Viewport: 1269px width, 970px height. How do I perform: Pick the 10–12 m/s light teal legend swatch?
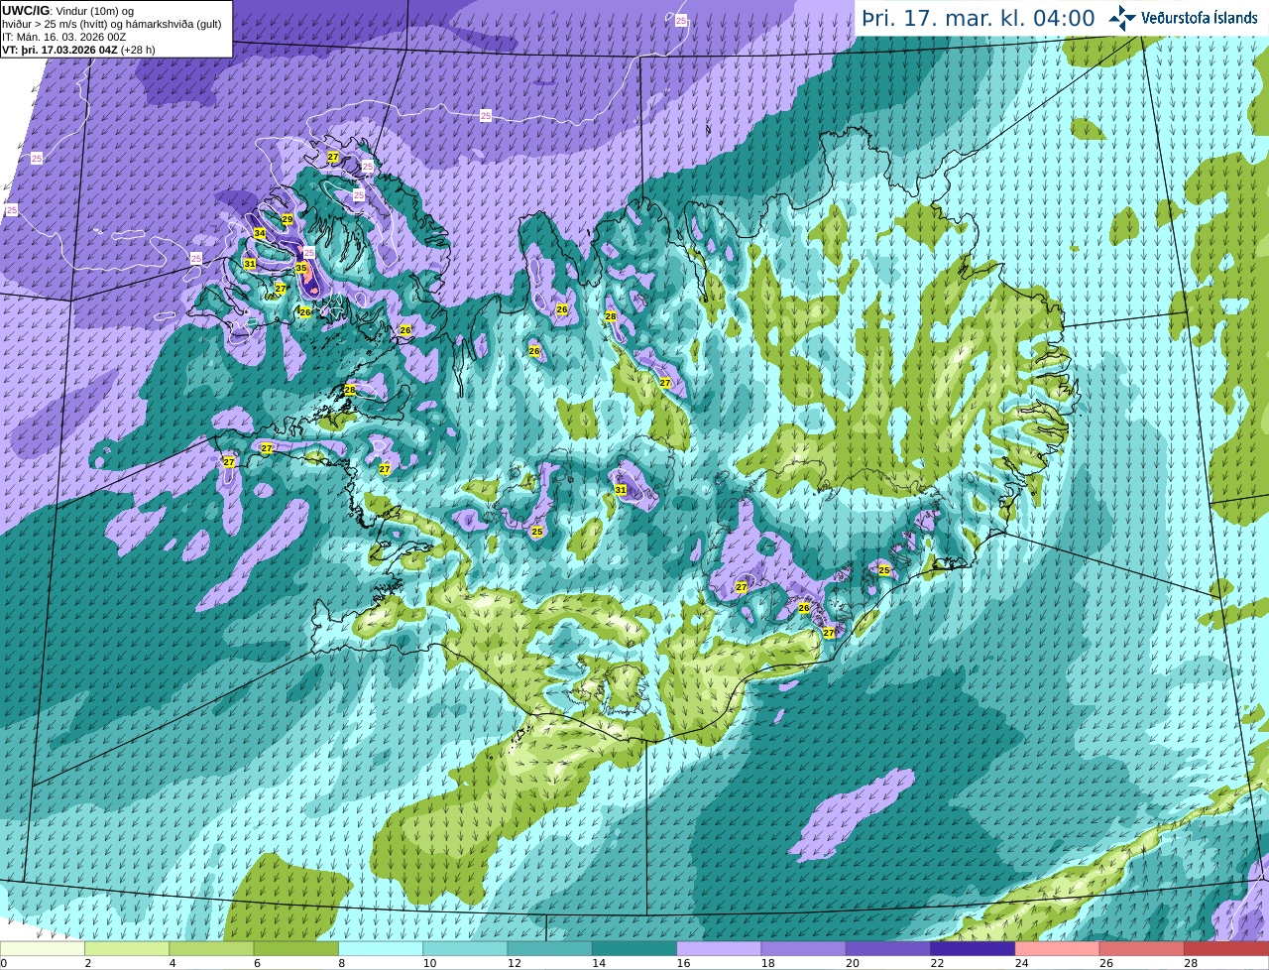coord(465,949)
